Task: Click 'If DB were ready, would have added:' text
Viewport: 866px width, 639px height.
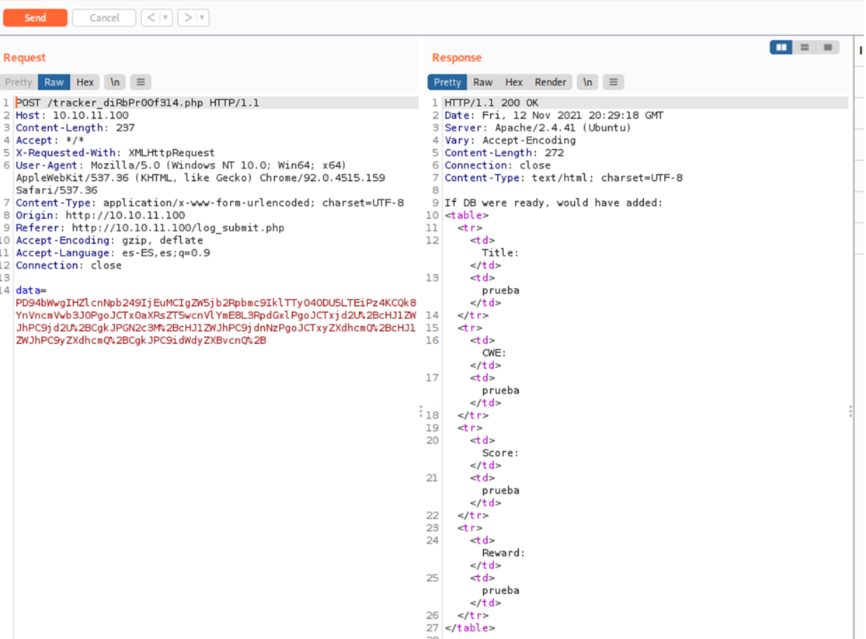Action: (x=554, y=203)
